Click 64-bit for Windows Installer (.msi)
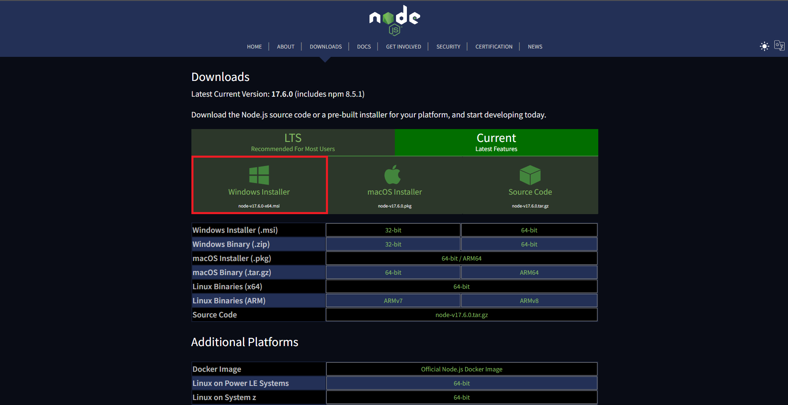The width and height of the screenshot is (788, 405). tap(529, 230)
